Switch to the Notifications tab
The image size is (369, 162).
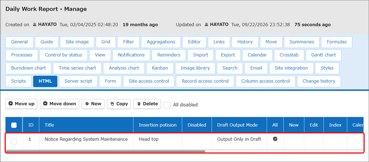click(131, 55)
